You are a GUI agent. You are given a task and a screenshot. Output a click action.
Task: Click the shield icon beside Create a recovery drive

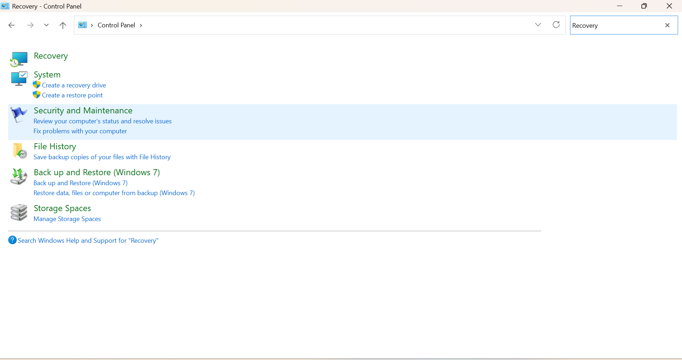pos(37,85)
